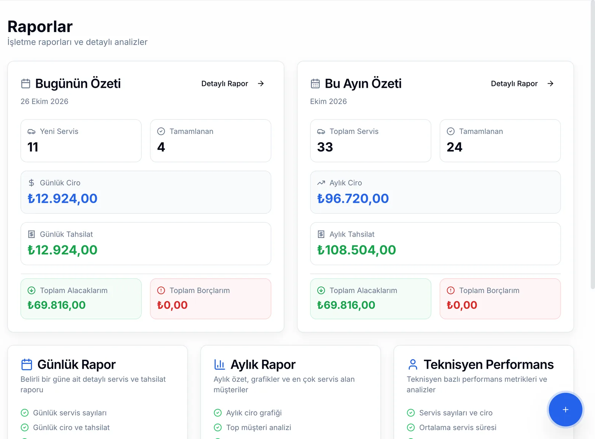Image resolution: width=595 pixels, height=439 pixels.
Task: Click the checkmark next to Aylık ciro grafiği
Action: [x=218, y=413]
